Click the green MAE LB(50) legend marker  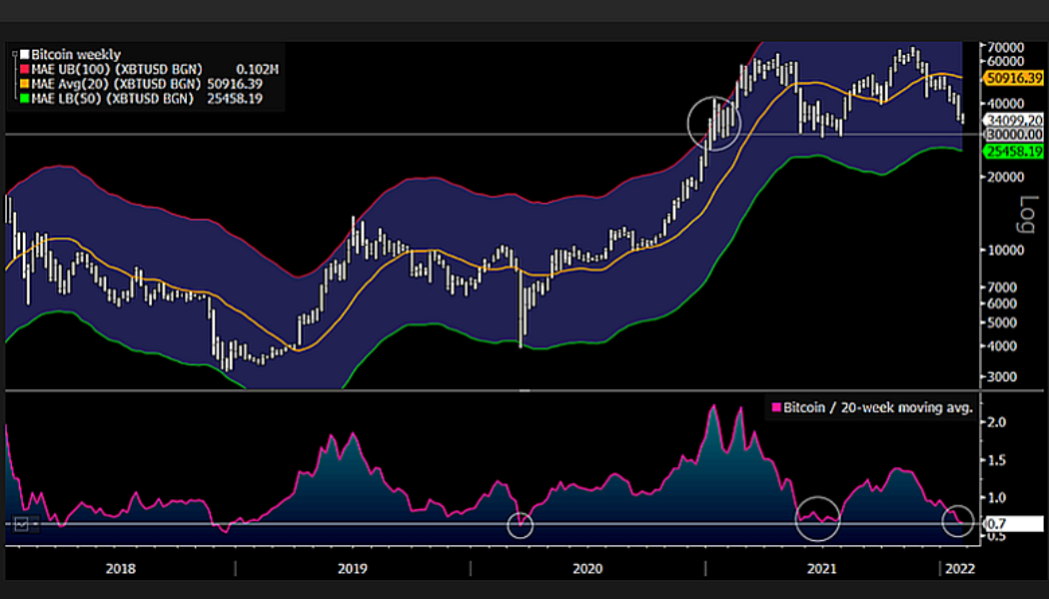pos(24,96)
